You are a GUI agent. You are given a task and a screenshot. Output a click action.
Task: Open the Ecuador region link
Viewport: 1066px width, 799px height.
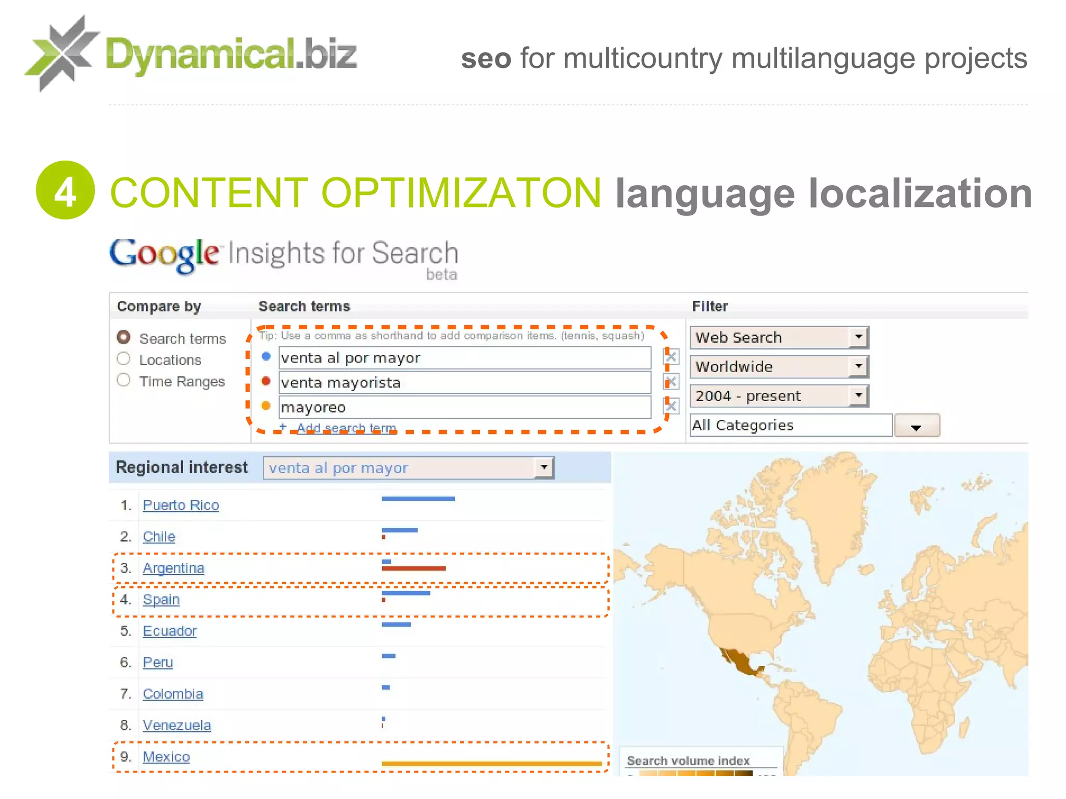coord(170,630)
